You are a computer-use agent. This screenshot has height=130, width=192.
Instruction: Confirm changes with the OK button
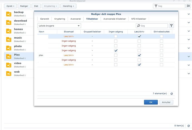click(151, 102)
